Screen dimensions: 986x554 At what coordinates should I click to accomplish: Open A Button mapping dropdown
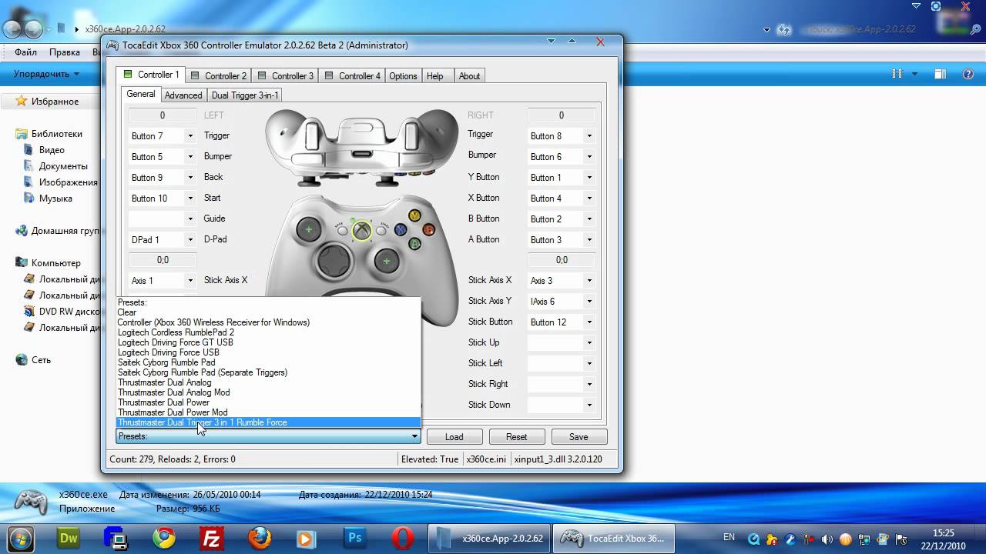589,240
